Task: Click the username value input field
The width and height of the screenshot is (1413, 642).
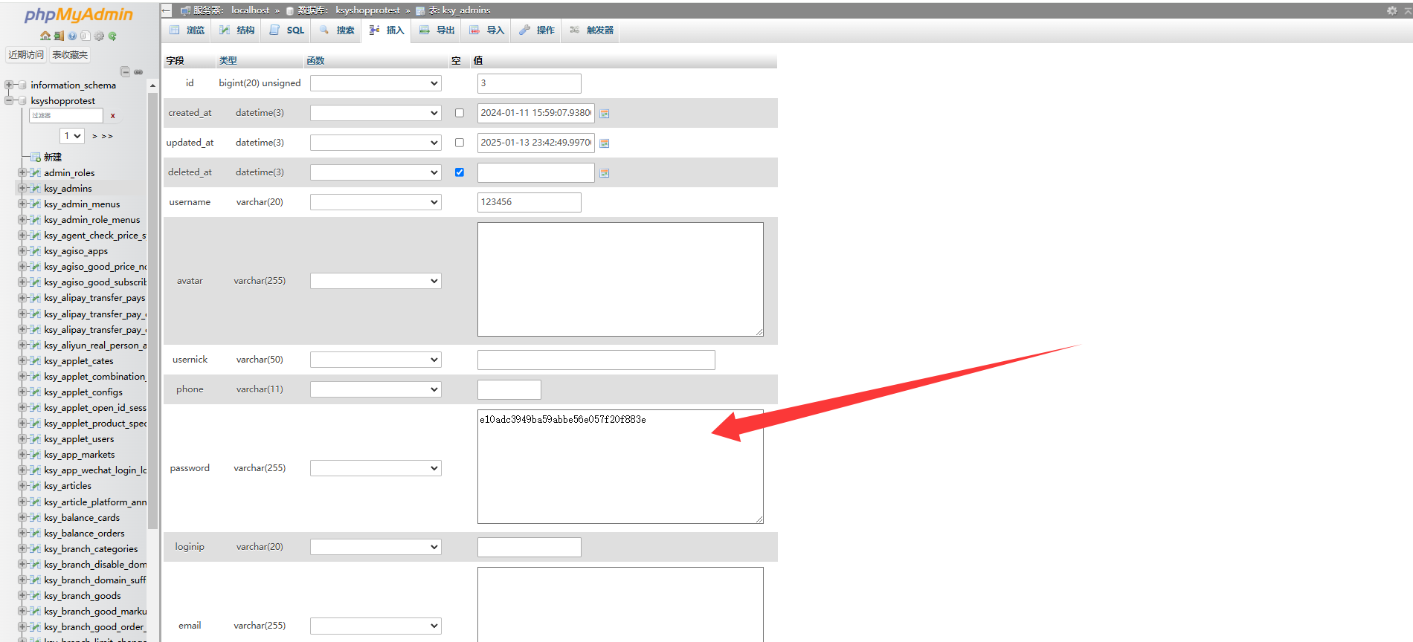Action: [x=529, y=202]
